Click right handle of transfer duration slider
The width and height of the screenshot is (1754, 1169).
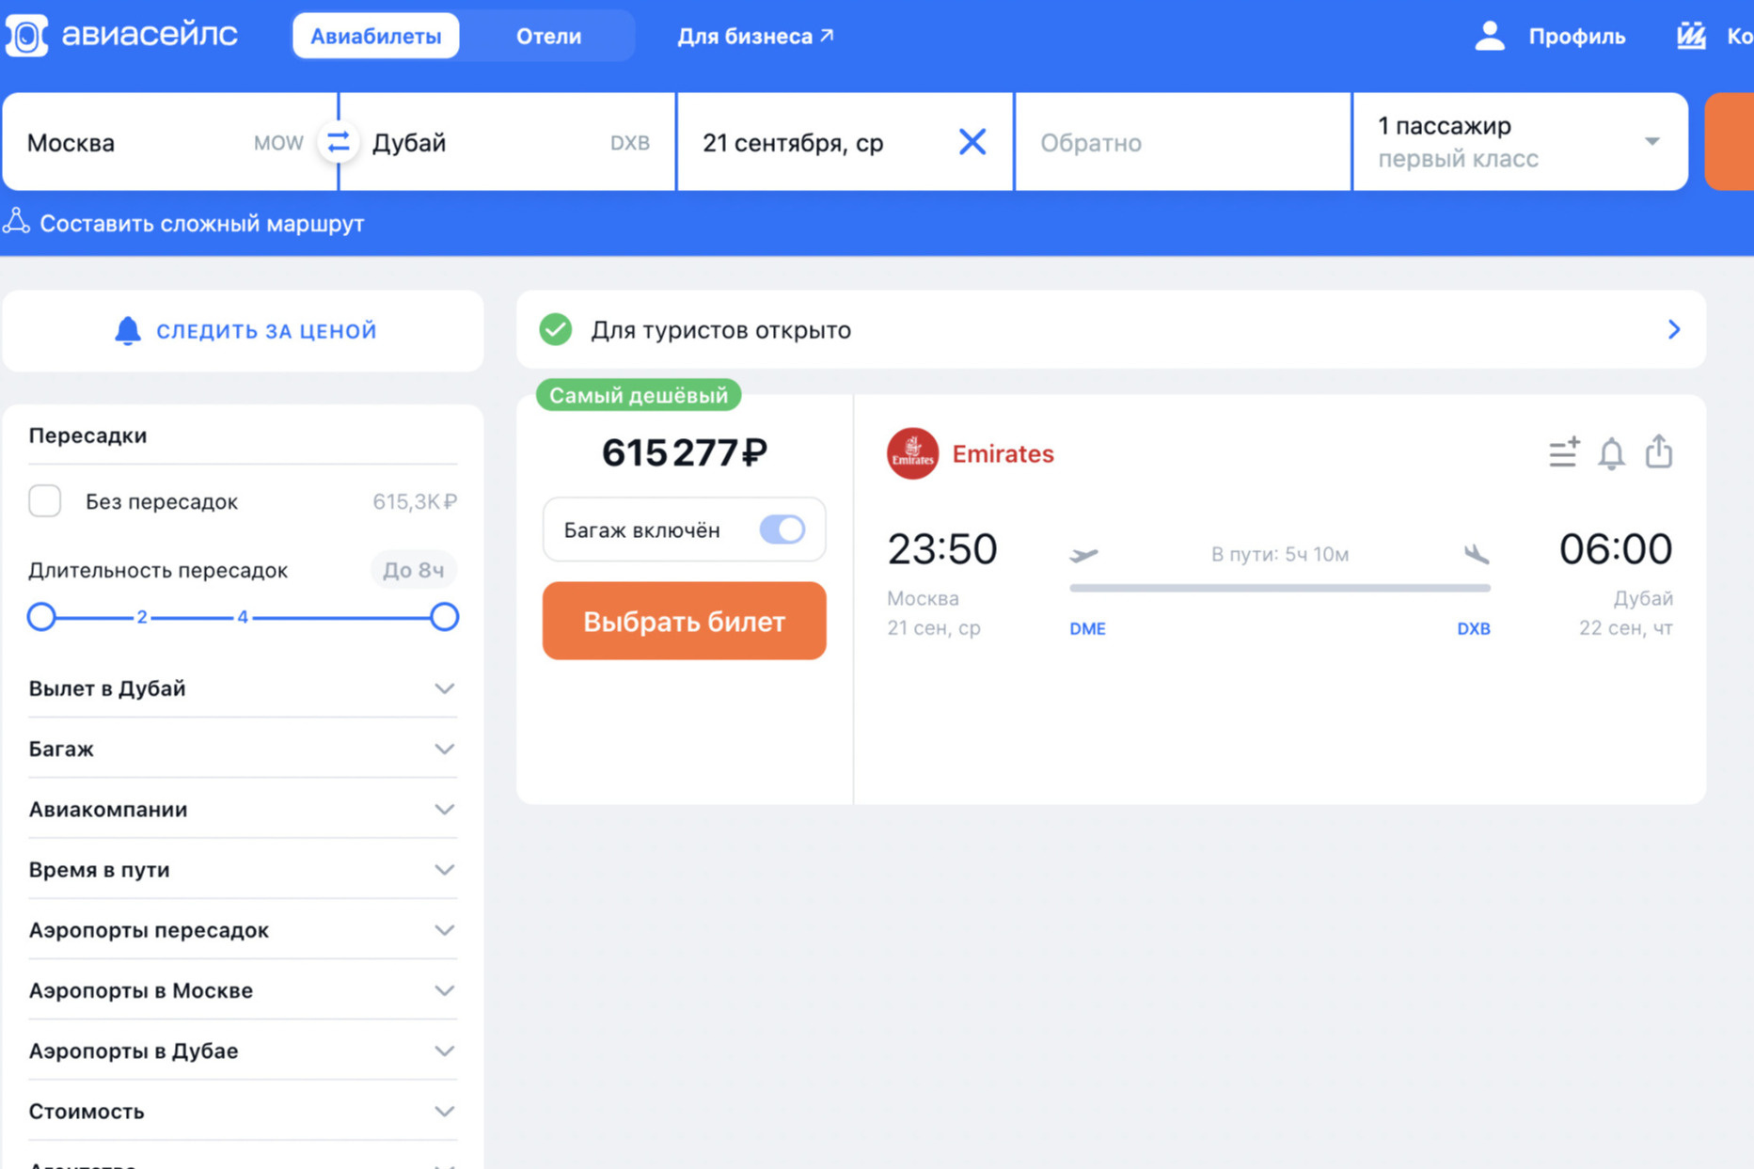444,617
